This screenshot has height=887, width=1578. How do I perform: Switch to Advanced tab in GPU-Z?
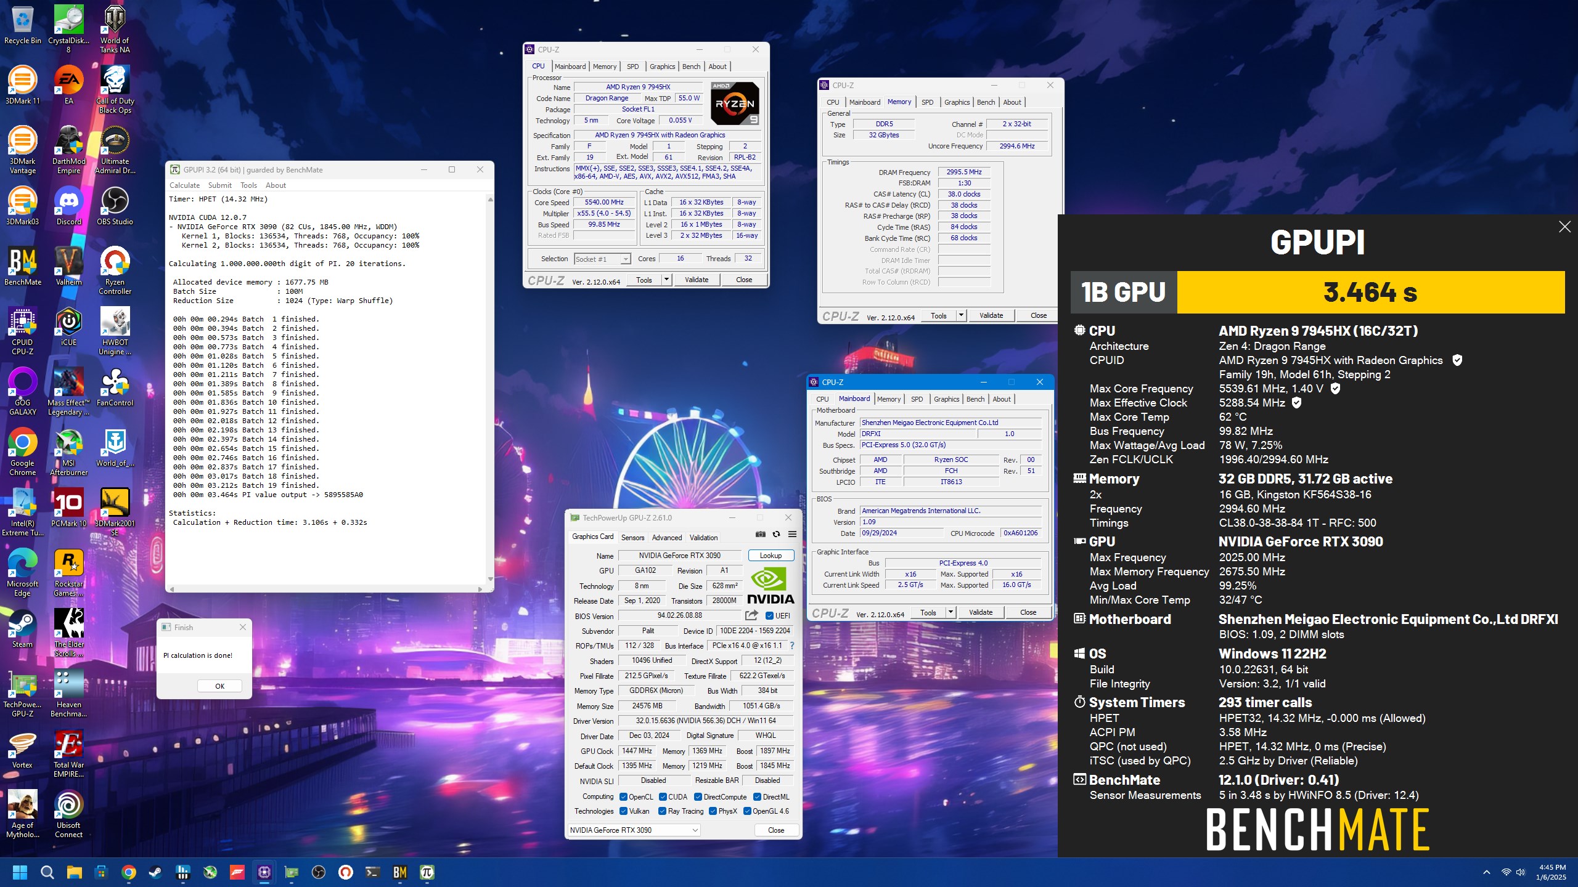click(667, 538)
